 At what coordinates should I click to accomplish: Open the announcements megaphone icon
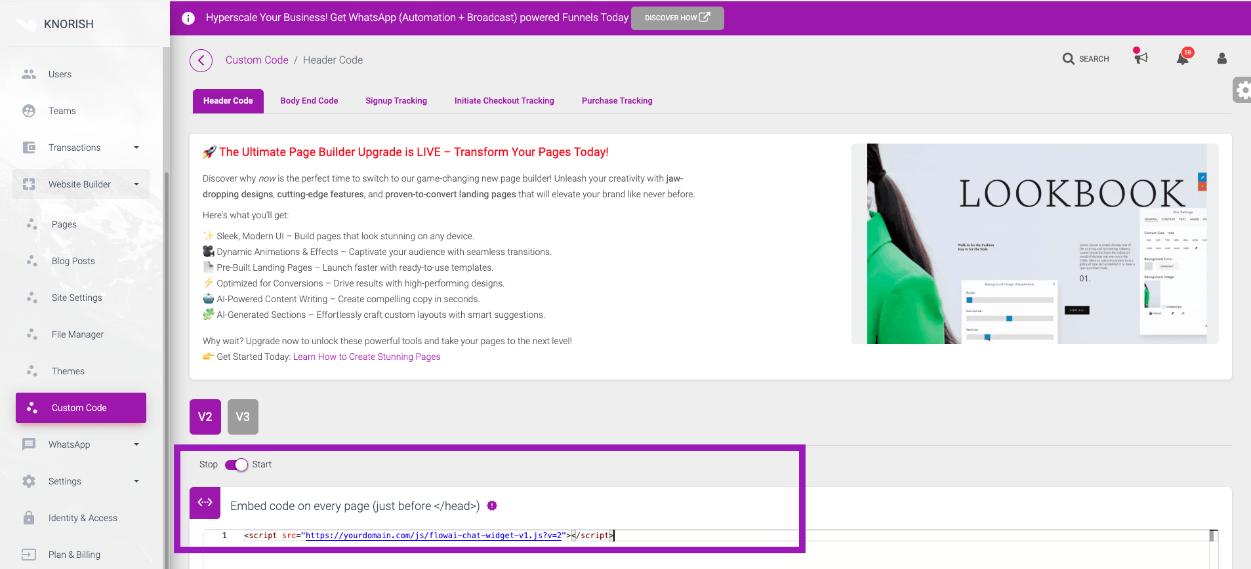coord(1141,56)
